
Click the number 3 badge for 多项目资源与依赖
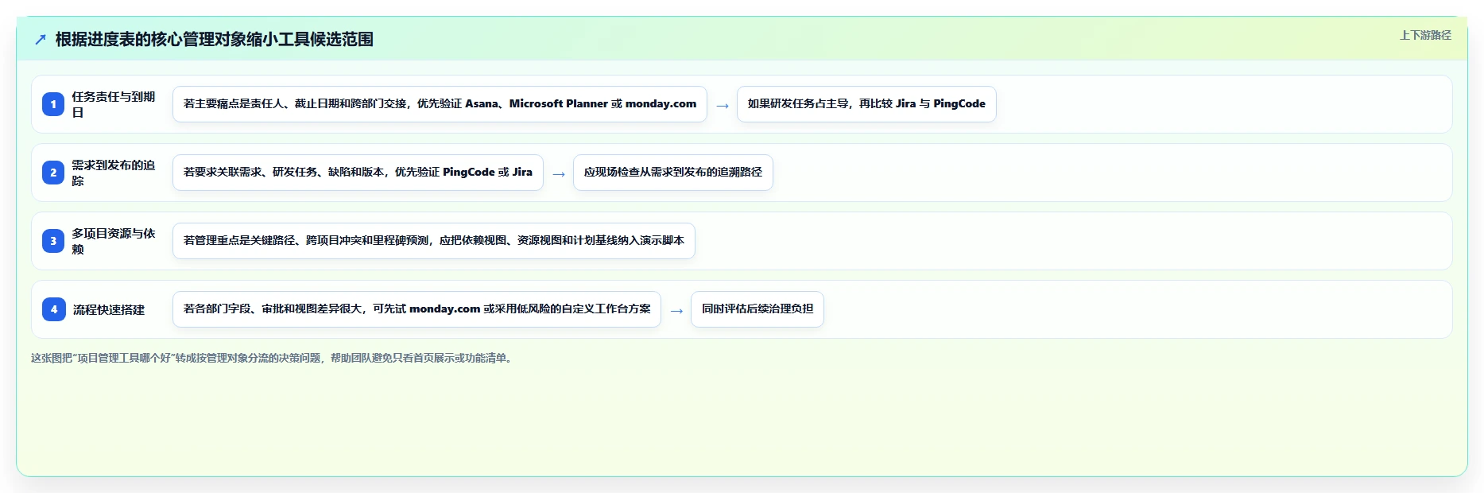tap(53, 241)
